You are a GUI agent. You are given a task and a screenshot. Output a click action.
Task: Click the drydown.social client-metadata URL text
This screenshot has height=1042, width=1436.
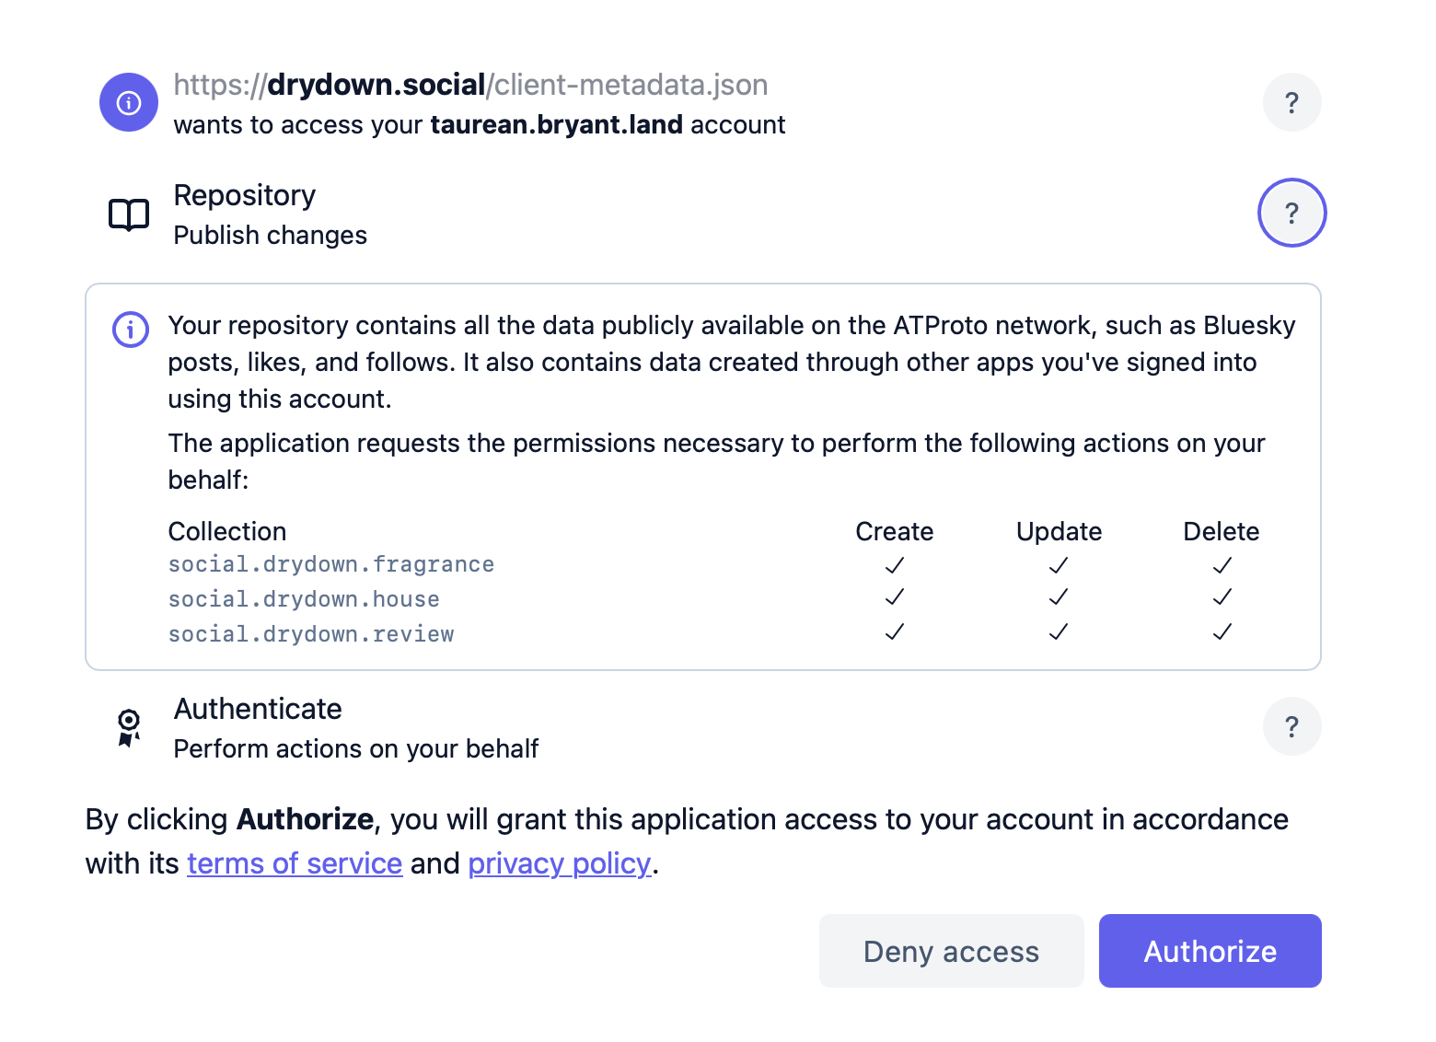point(470,85)
